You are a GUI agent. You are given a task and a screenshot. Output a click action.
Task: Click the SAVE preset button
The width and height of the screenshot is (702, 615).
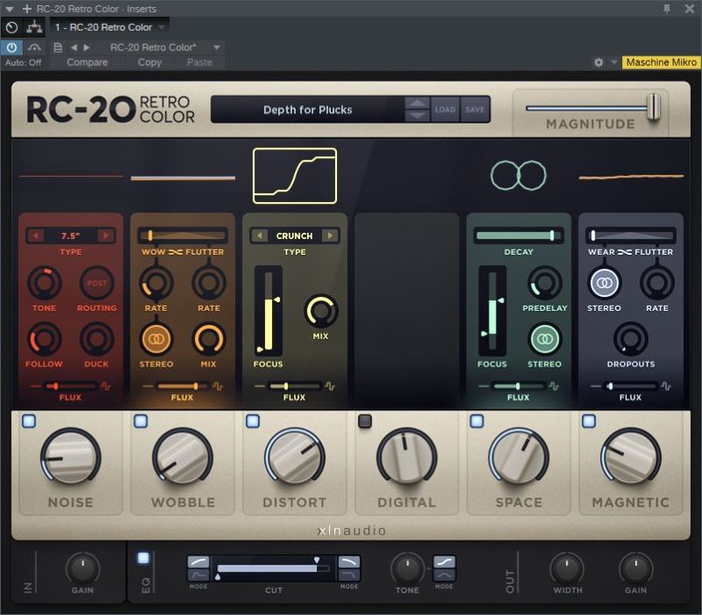(475, 109)
